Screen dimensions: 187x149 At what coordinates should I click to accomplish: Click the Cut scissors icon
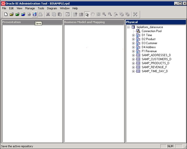(x=48, y=14)
